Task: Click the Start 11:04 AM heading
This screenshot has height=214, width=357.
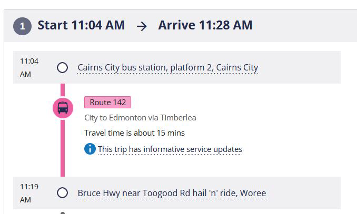Action: pyautogui.click(x=81, y=25)
